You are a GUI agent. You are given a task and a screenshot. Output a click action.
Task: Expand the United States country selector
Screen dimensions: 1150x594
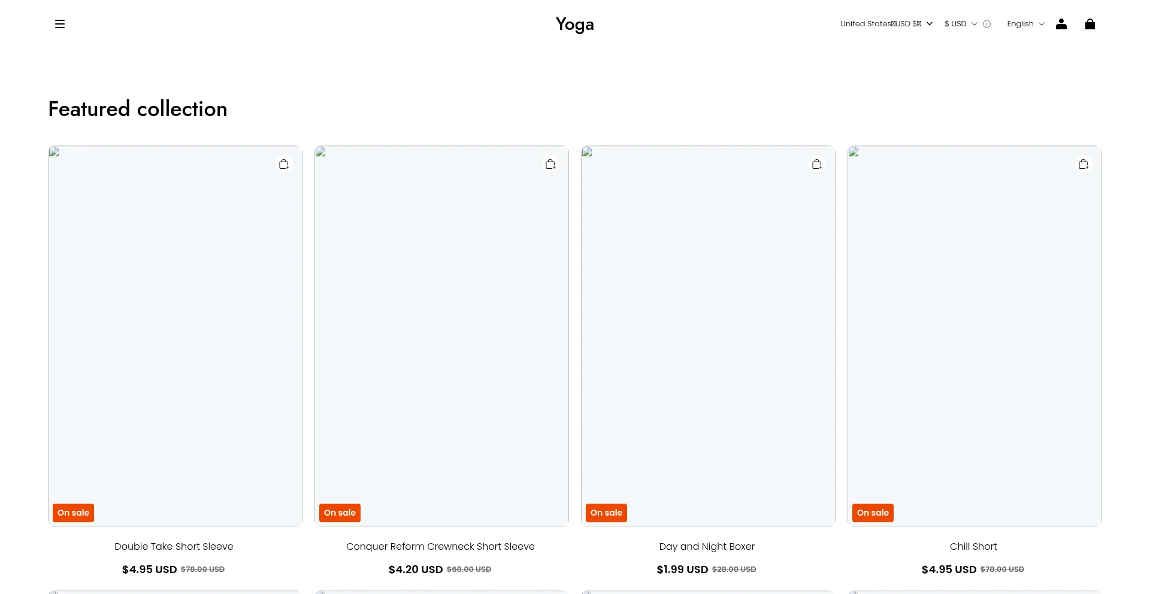886,24
